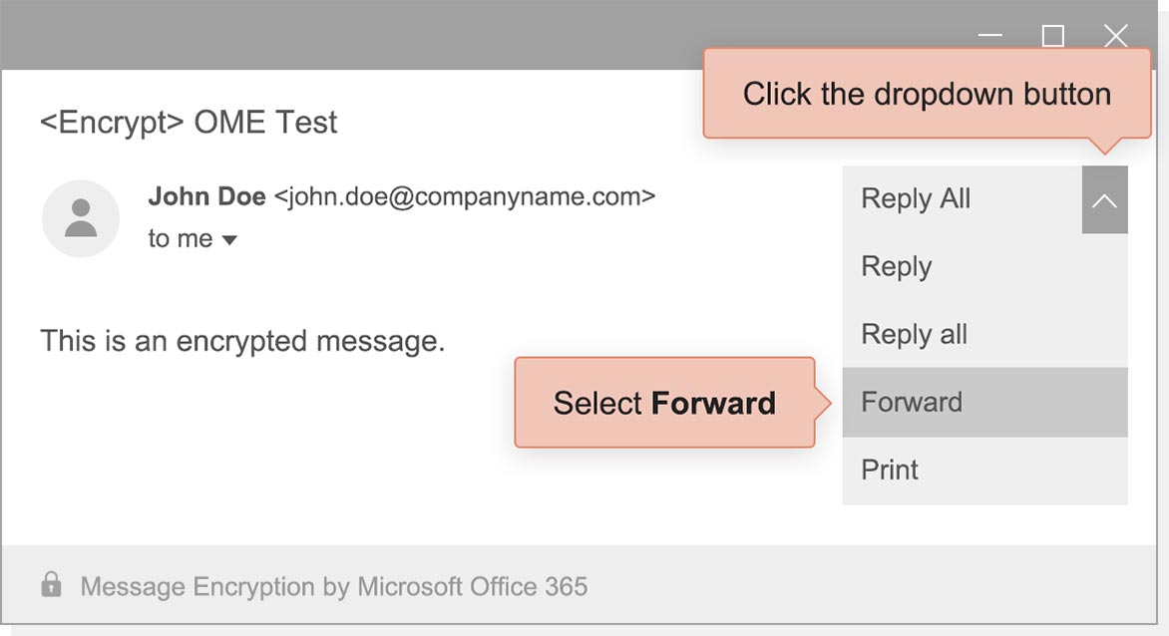Choose Print from the dropdown menu
This screenshot has height=636, width=1169.
tap(889, 471)
